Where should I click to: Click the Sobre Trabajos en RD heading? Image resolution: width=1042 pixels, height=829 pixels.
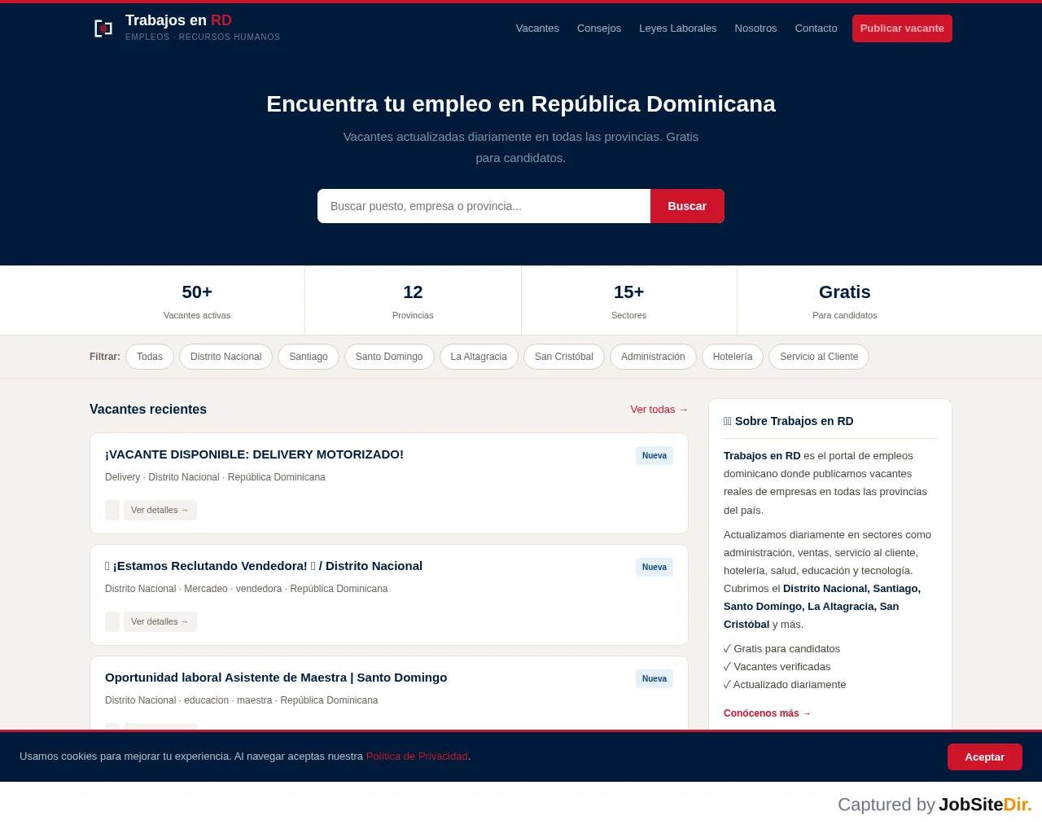click(x=789, y=421)
